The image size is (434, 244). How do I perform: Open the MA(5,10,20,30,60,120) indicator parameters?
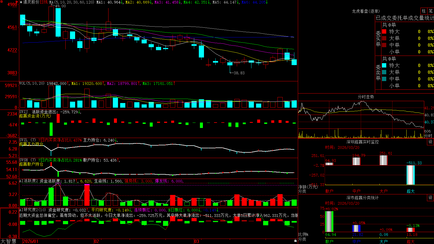(72, 2)
